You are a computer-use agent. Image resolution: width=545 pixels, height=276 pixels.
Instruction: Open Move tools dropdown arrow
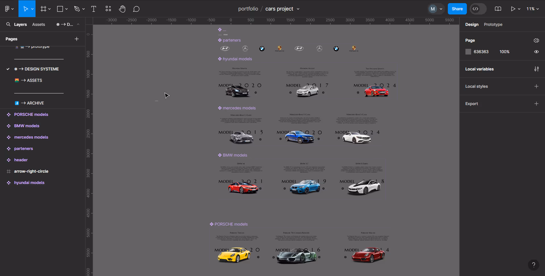point(32,9)
